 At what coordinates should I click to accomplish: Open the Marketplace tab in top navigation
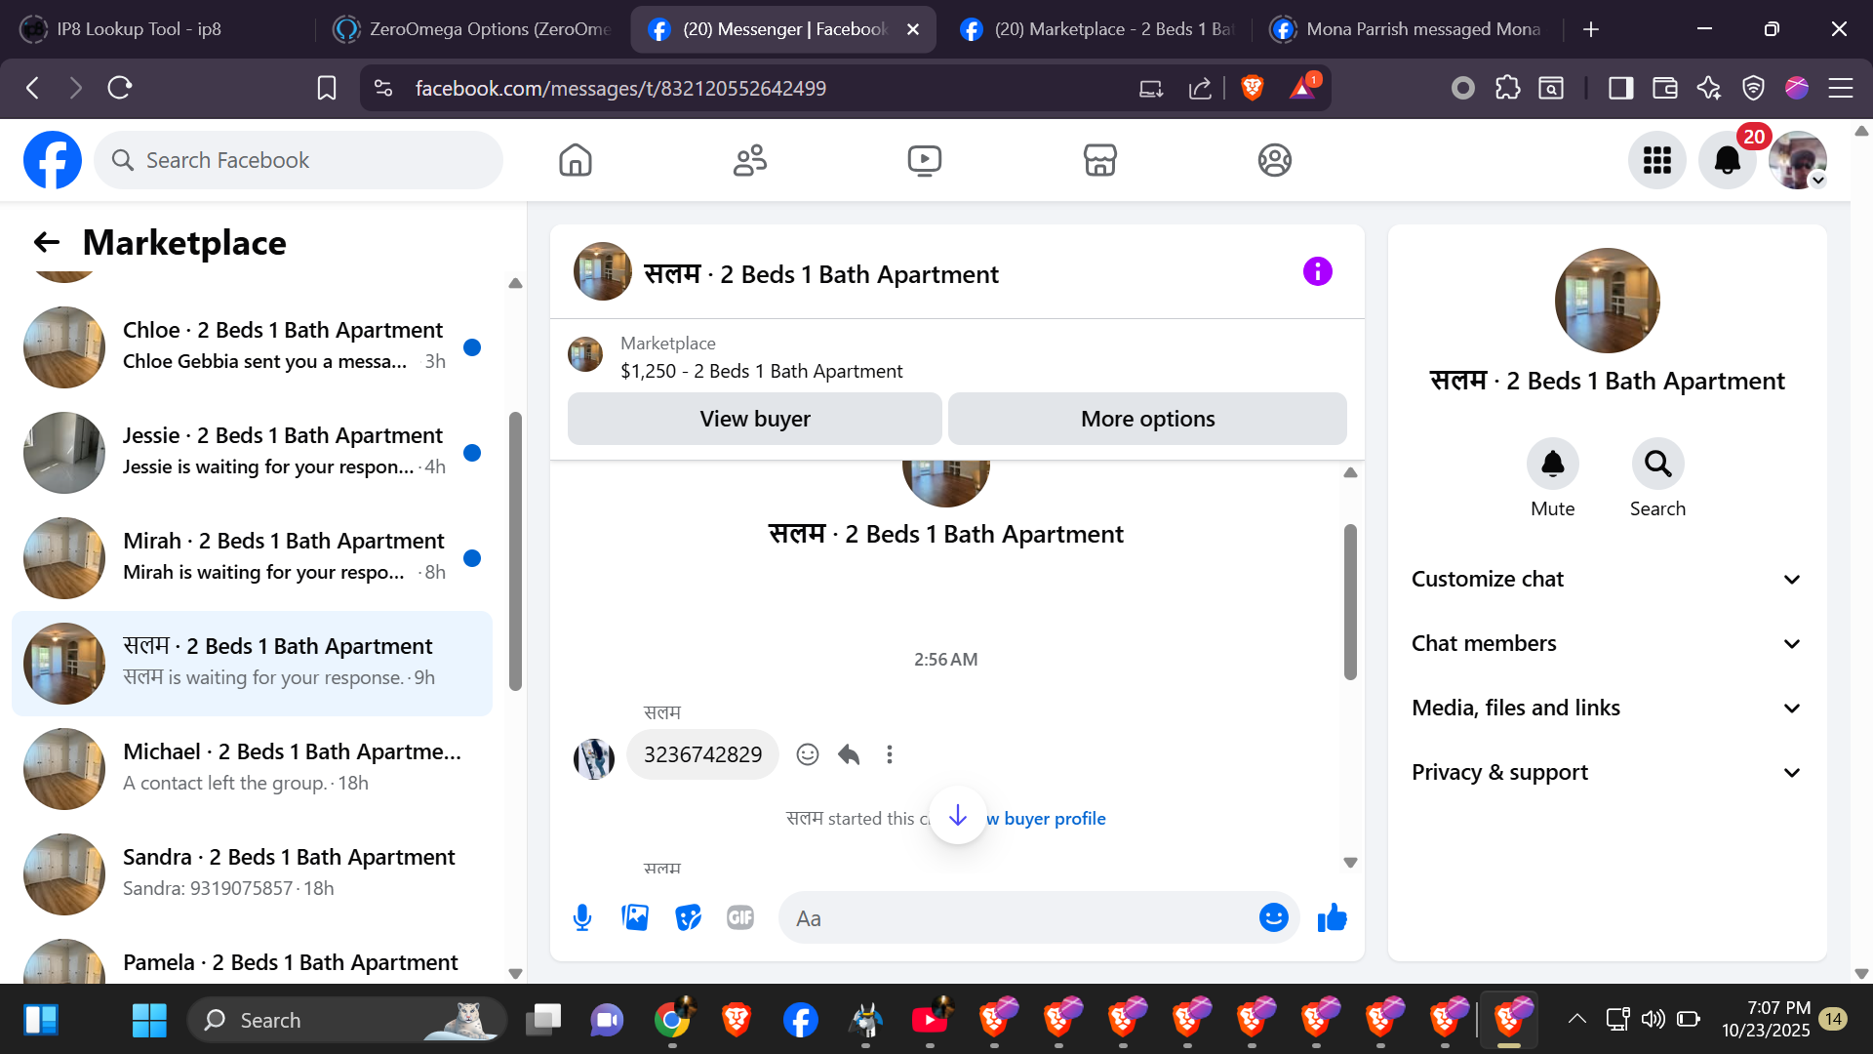(x=1099, y=160)
